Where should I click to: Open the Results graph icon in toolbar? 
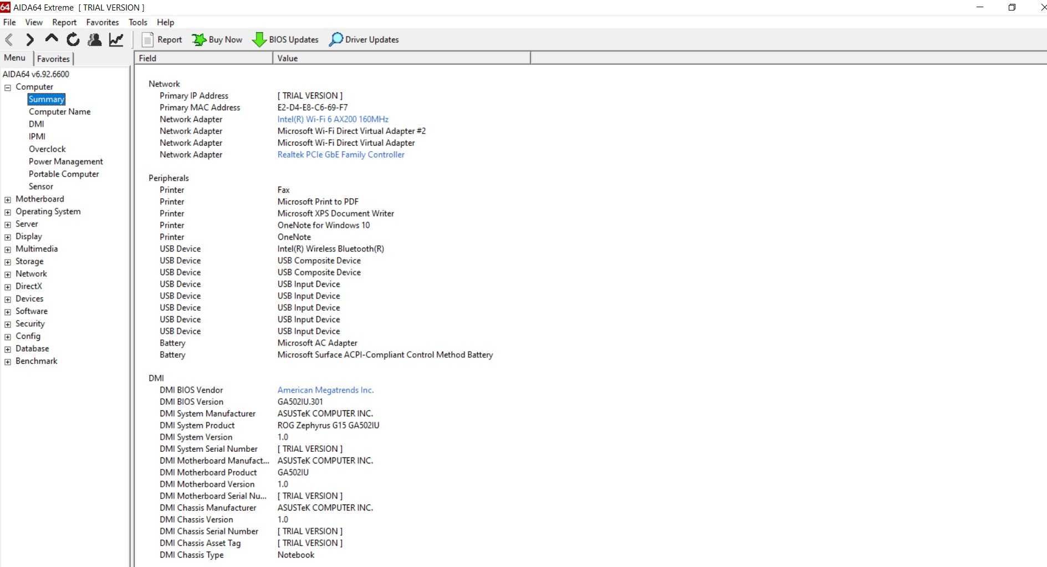(x=116, y=39)
